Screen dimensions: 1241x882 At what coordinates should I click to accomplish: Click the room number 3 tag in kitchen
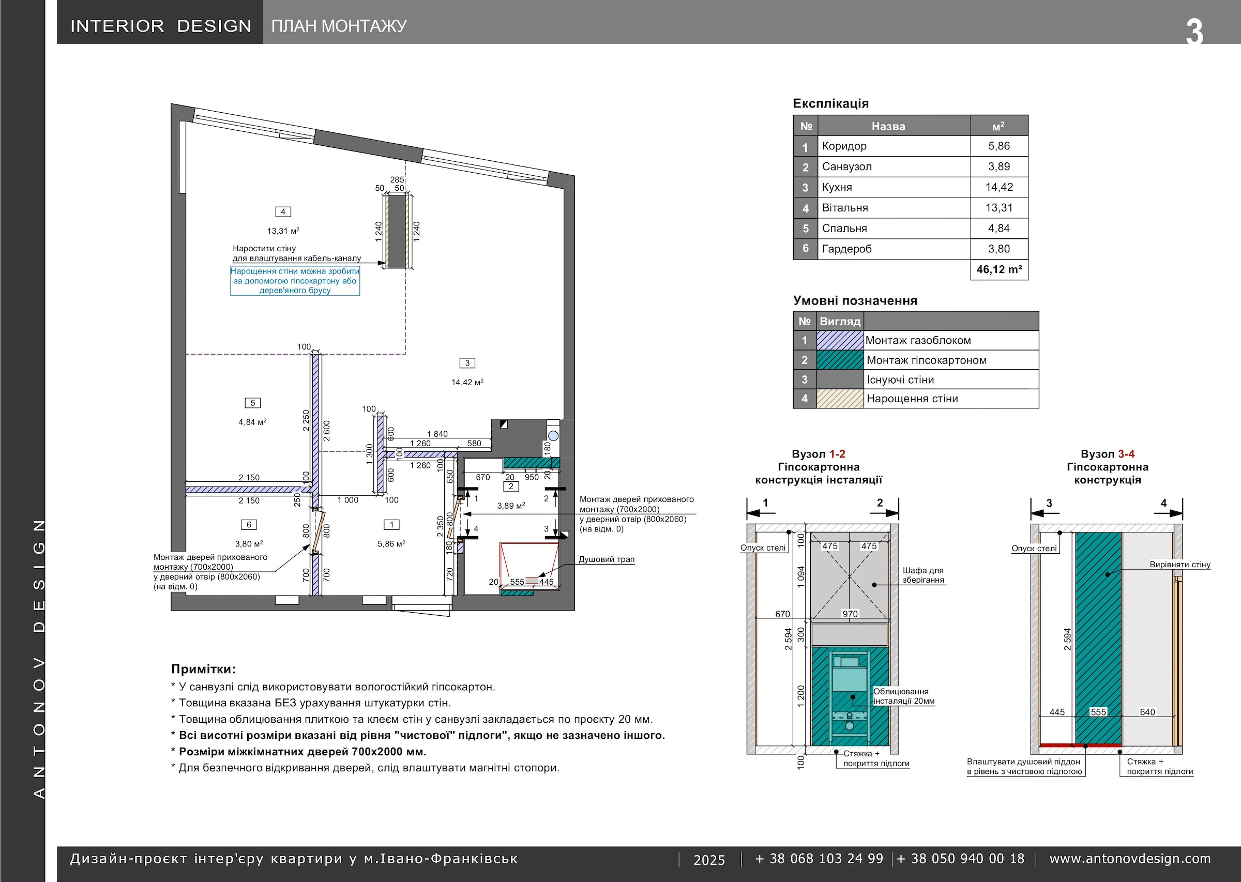tap(467, 363)
